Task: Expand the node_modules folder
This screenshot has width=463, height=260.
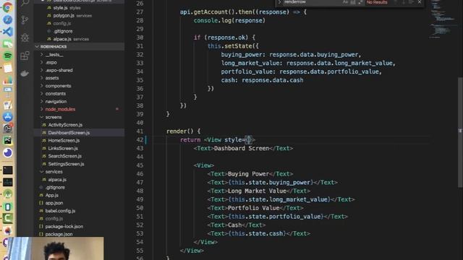Action: [x=80, y=109]
